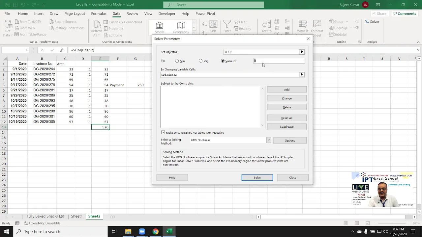Open the Select a Solving Method dropdown

point(268,140)
